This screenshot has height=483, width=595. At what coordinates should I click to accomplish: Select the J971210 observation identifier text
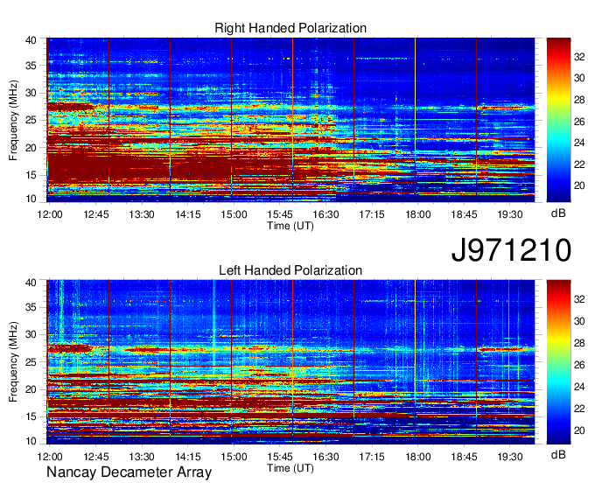511,250
